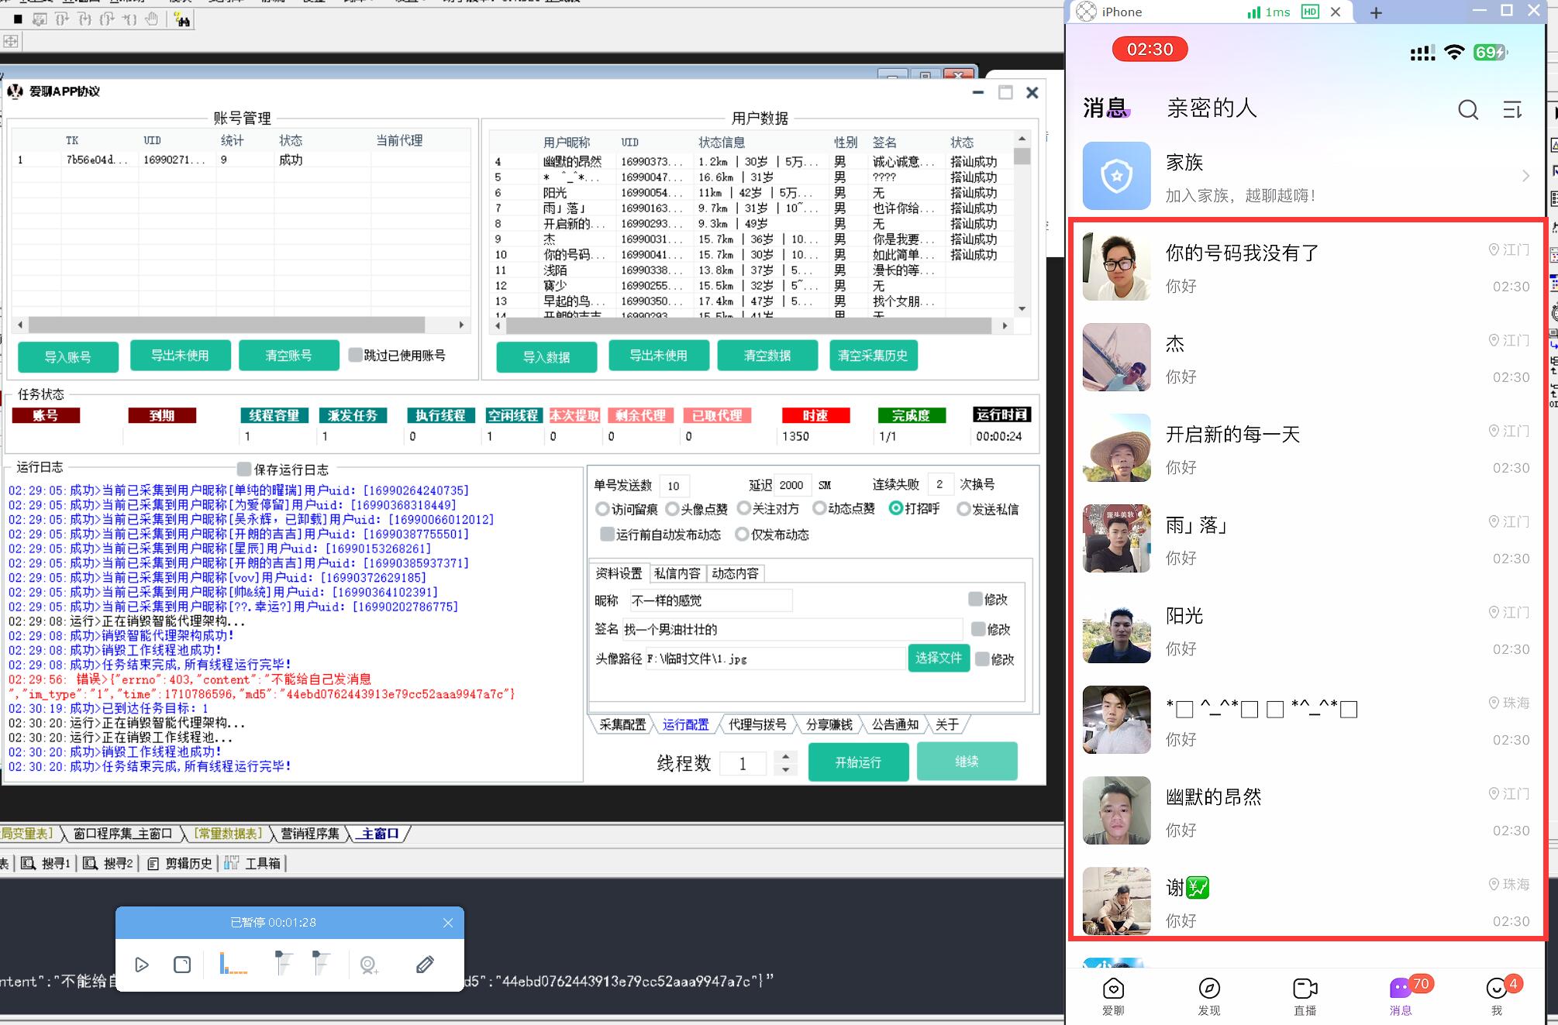The width and height of the screenshot is (1558, 1025).
Task: Tap the 爱聊 home tab icon
Action: click(1113, 989)
